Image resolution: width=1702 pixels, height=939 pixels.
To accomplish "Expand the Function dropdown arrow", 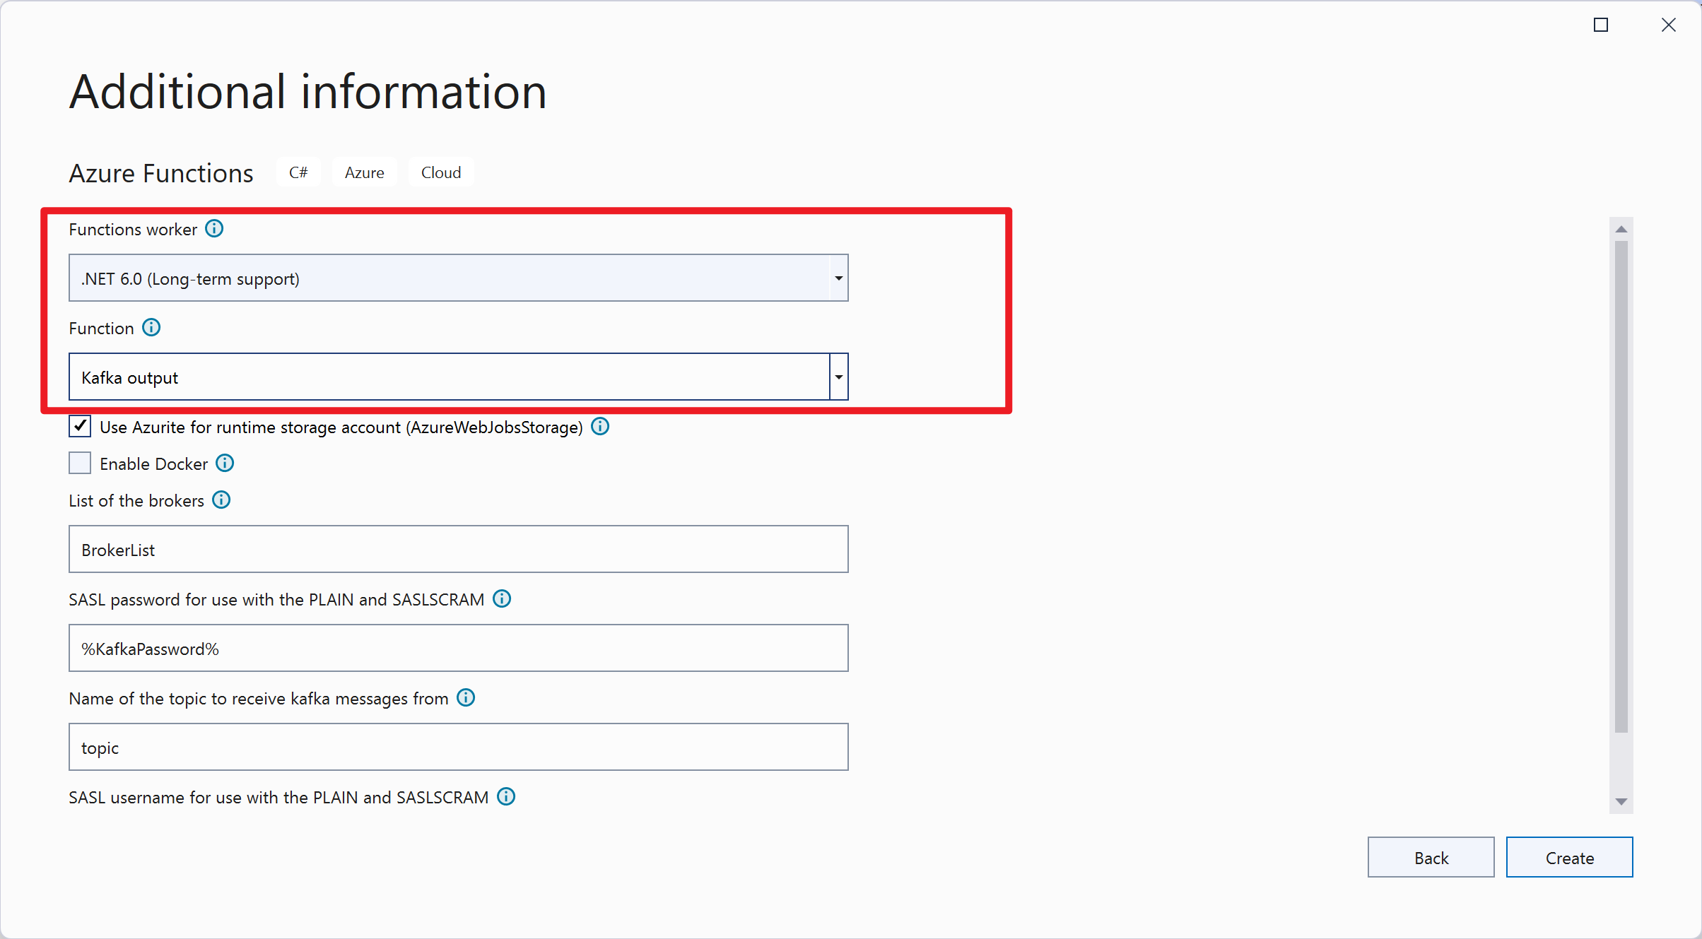I will (838, 377).
